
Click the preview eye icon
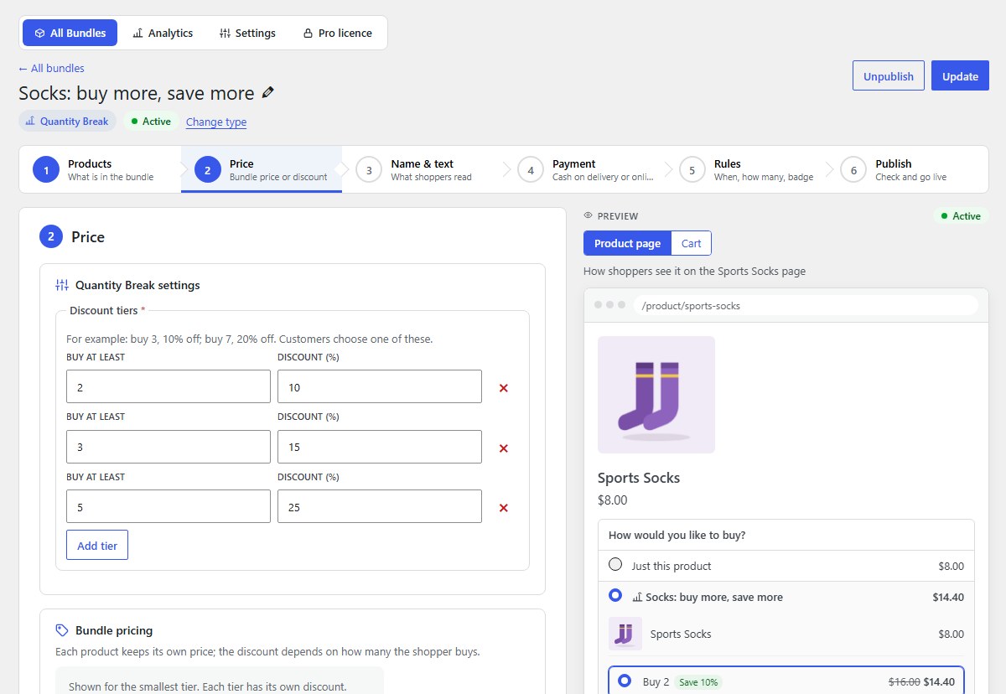click(589, 216)
